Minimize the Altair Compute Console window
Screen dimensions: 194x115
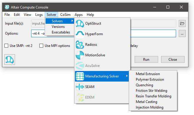click(x=155, y=7)
